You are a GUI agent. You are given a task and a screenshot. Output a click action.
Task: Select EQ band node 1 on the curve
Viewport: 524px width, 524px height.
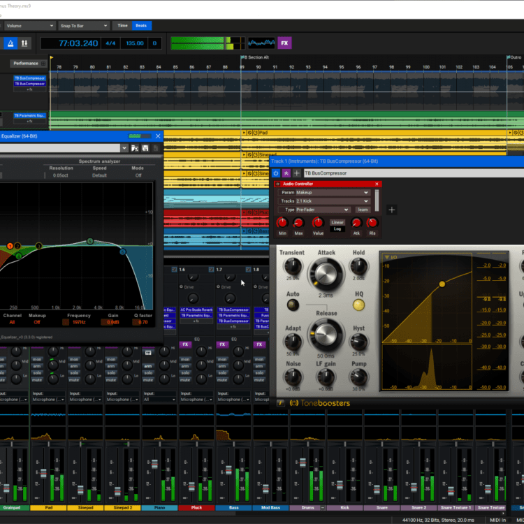10,246
